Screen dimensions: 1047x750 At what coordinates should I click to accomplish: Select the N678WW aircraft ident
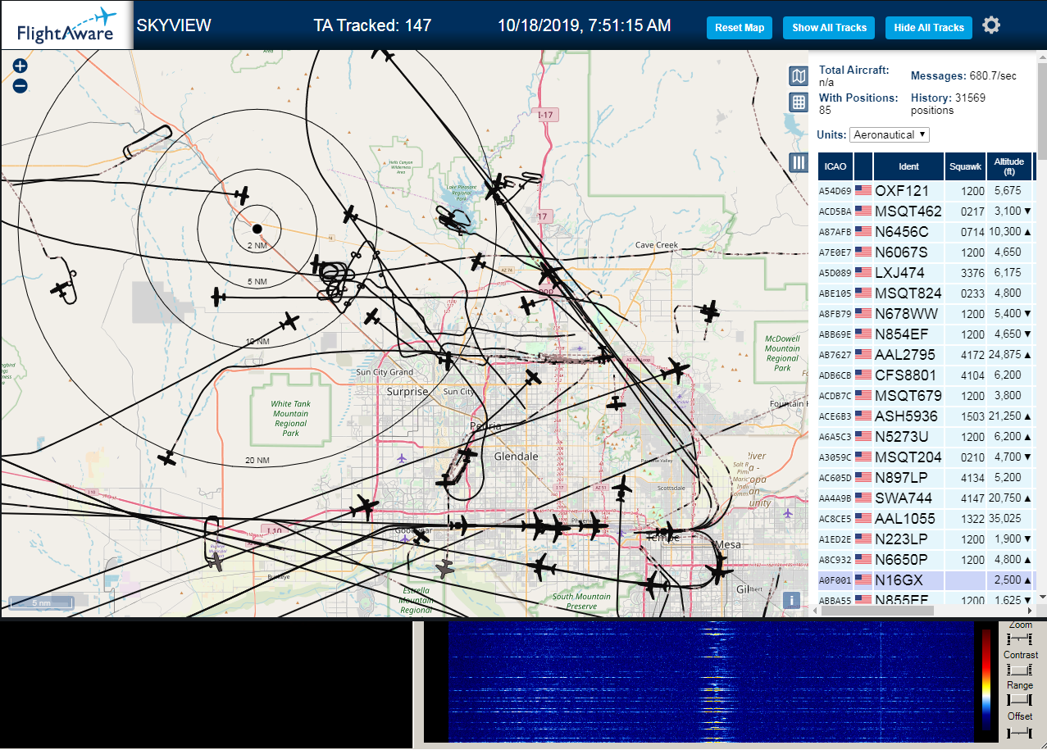906,313
